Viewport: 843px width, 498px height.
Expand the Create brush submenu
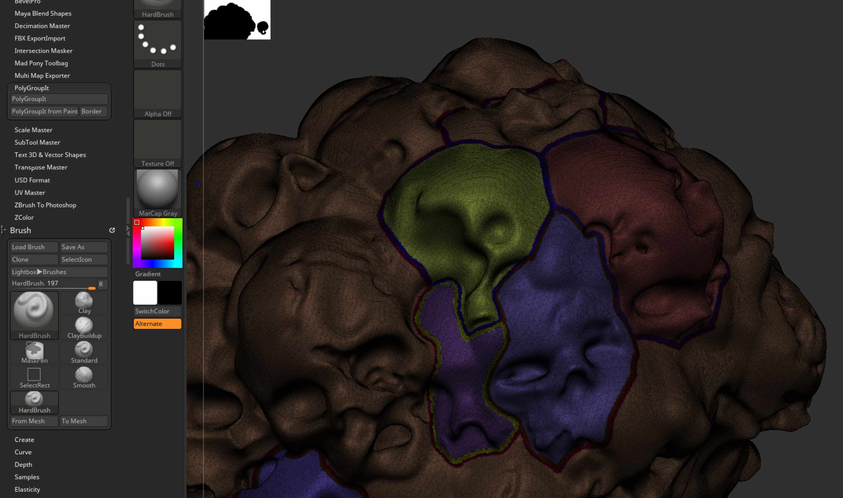24,440
